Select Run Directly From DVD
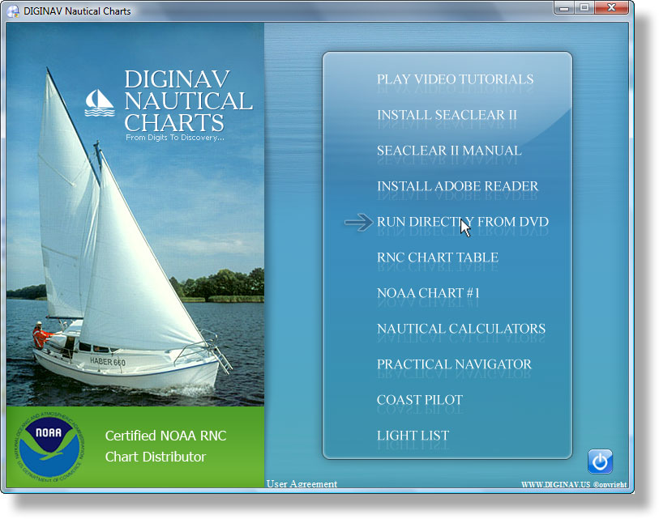This screenshot has height=519, width=659. (463, 222)
